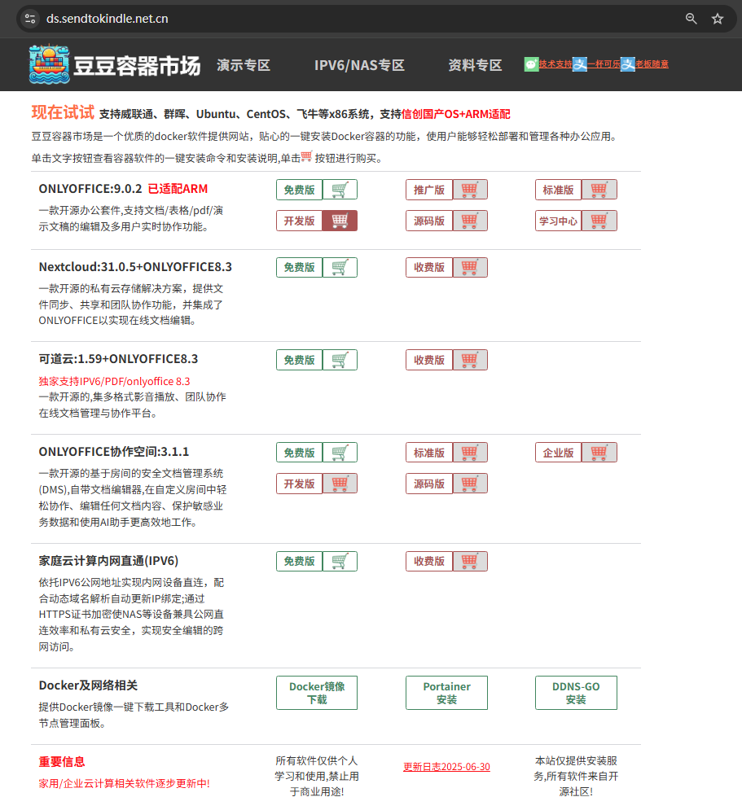This screenshot has width=742, height=797.
Task: Click the Portainer安装 button
Action: (446, 693)
